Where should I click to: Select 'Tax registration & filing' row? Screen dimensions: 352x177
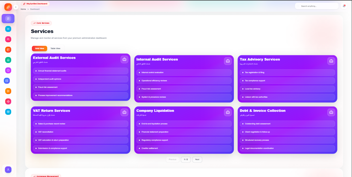[x=287, y=73]
